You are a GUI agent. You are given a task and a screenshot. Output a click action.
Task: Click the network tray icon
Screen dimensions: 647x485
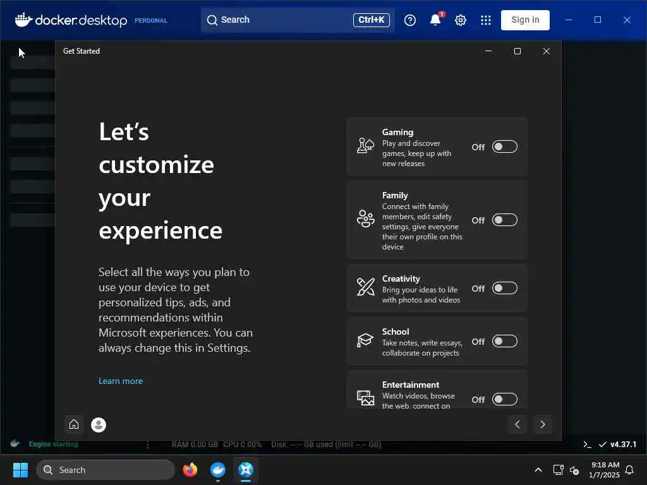pyautogui.click(x=558, y=470)
